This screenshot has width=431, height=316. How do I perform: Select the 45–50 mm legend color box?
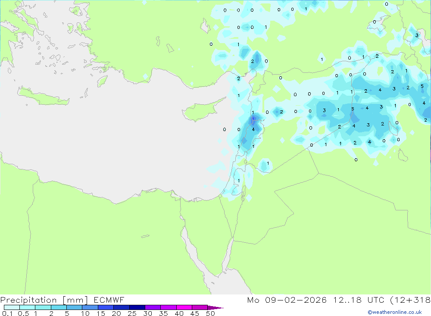tap(200, 307)
